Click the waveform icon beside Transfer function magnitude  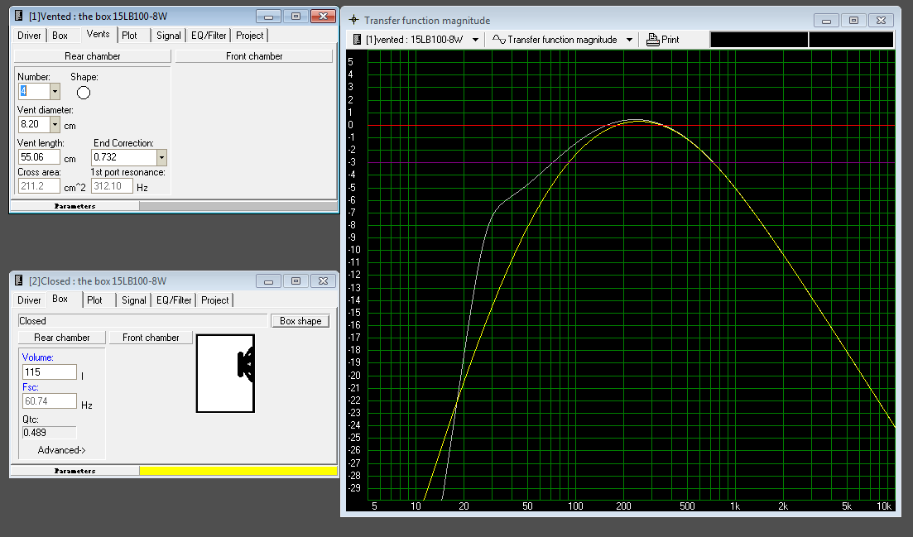(498, 40)
